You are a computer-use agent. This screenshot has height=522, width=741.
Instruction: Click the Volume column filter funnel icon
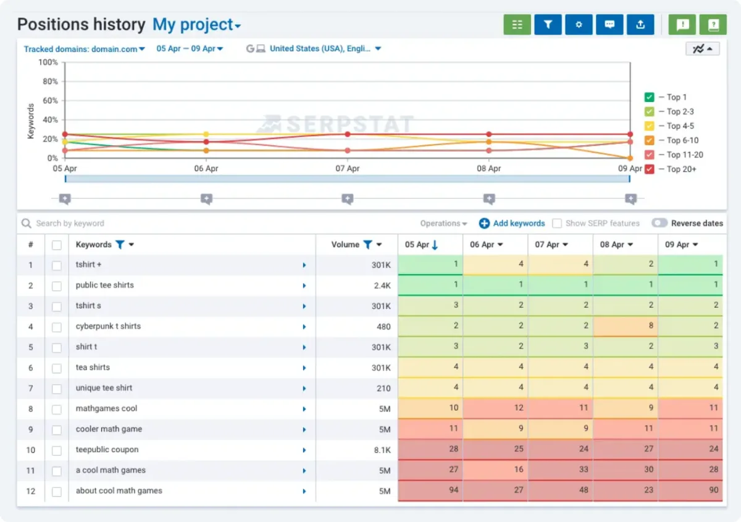point(367,245)
